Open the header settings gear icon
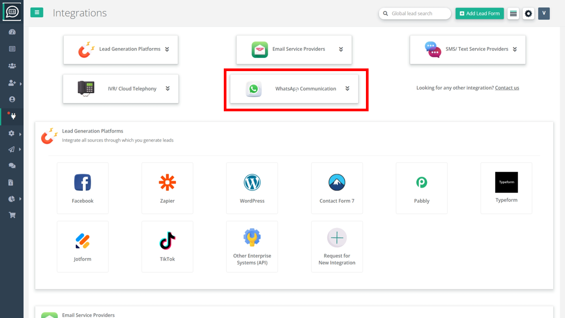This screenshot has height=318, width=565. click(x=528, y=14)
